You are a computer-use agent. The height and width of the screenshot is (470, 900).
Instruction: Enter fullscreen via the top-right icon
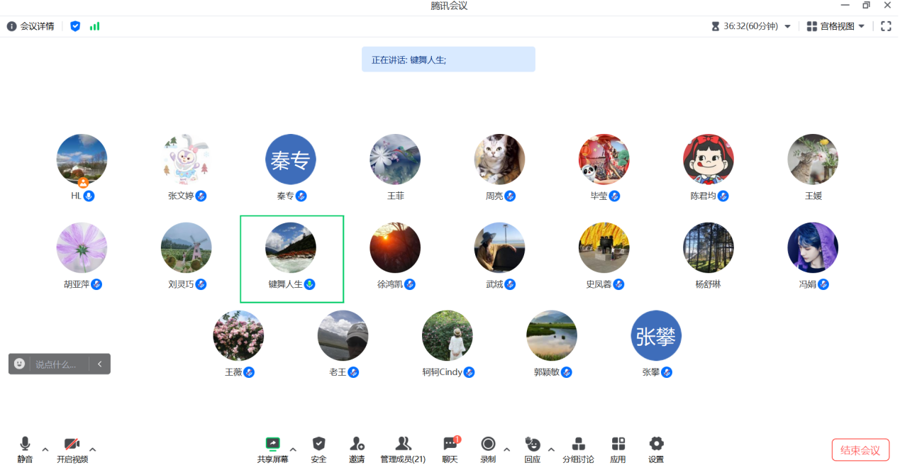click(x=885, y=26)
